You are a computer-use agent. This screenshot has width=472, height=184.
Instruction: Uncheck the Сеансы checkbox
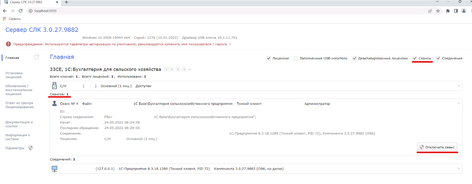coord(415,58)
